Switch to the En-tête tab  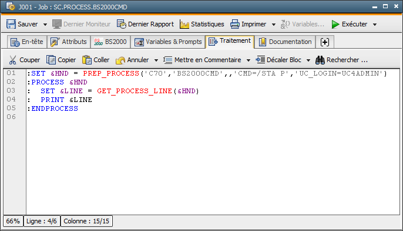coord(27,42)
